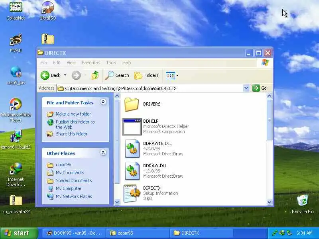Toggle the Folders pane button
The image size is (319, 239).
(x=146, y=75)
